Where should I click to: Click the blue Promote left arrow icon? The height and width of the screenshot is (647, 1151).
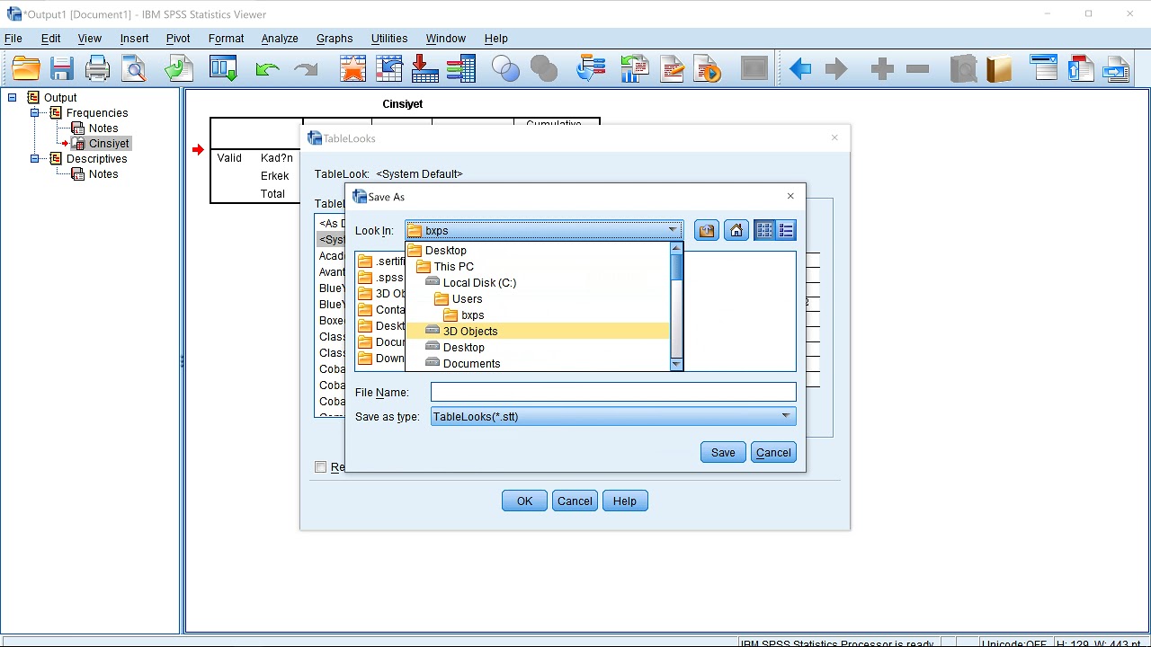tap(799, 69)
